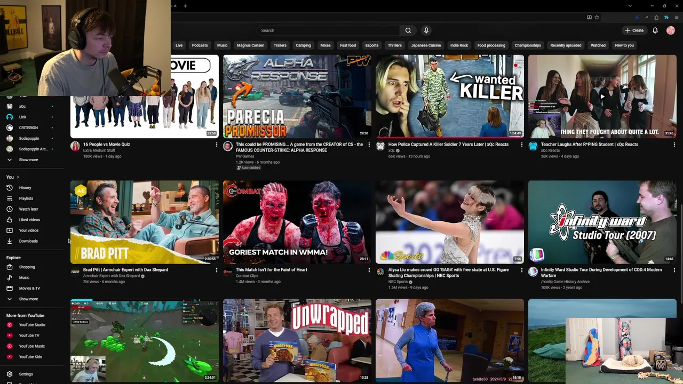Open Downloads in the sidebar
The height and width of the screenshot is (384, 683).
28,241
